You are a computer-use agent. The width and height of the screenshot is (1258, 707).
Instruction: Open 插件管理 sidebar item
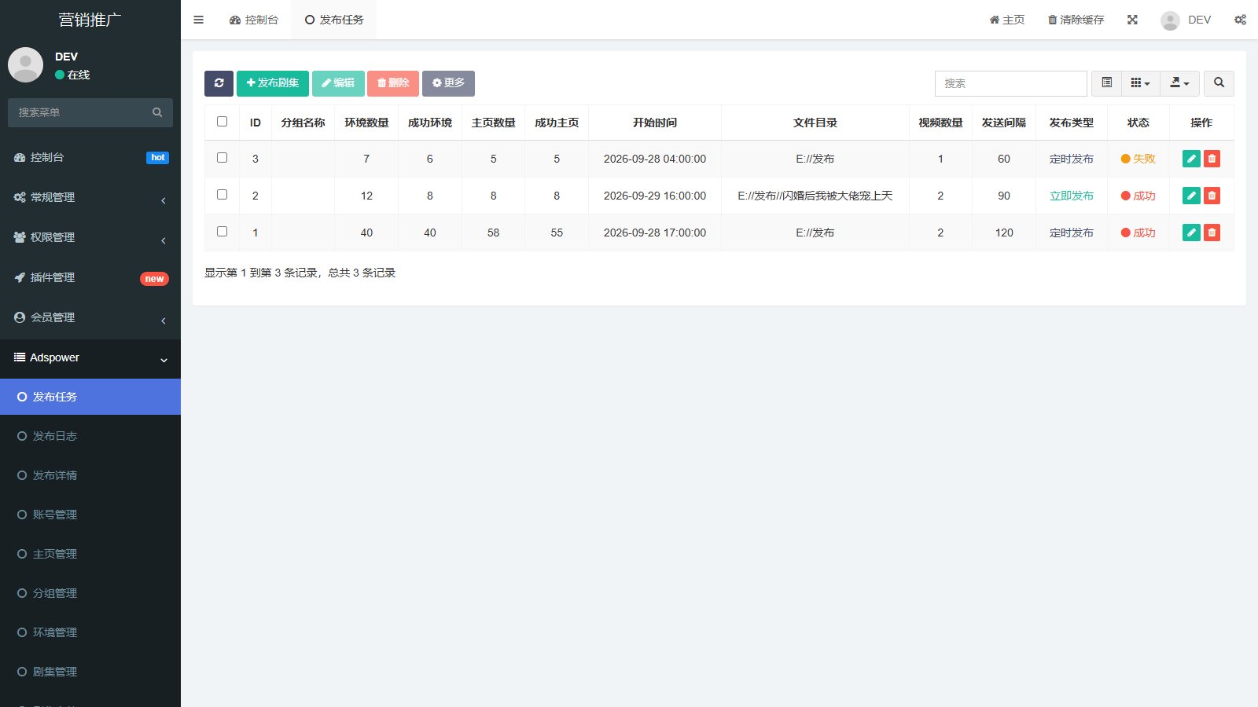pos(90,277)
